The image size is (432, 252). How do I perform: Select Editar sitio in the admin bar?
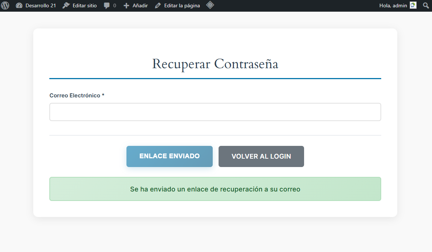[84, 5]
